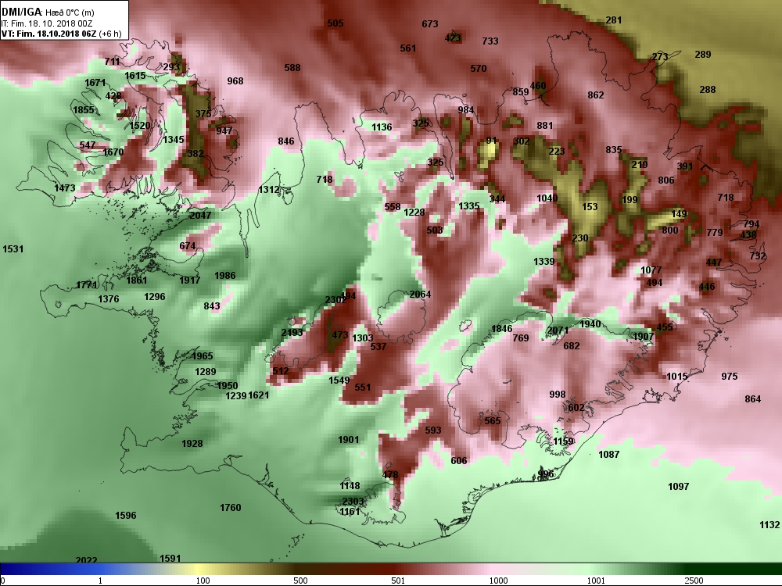
Task: Click the value '2193' on the map
Action: click(x=292, y=332)
